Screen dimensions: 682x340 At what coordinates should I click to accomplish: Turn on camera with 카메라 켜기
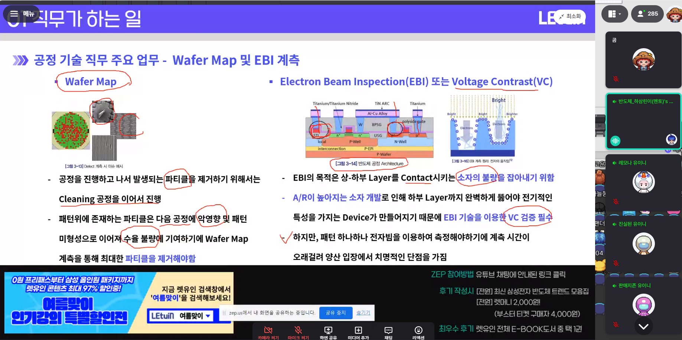[x=268, y=332]
